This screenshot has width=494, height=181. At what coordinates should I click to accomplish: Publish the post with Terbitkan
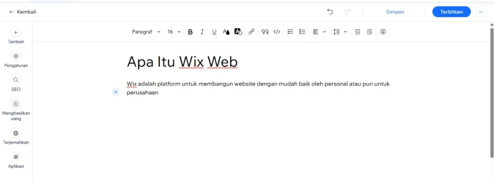coord(452,12)
